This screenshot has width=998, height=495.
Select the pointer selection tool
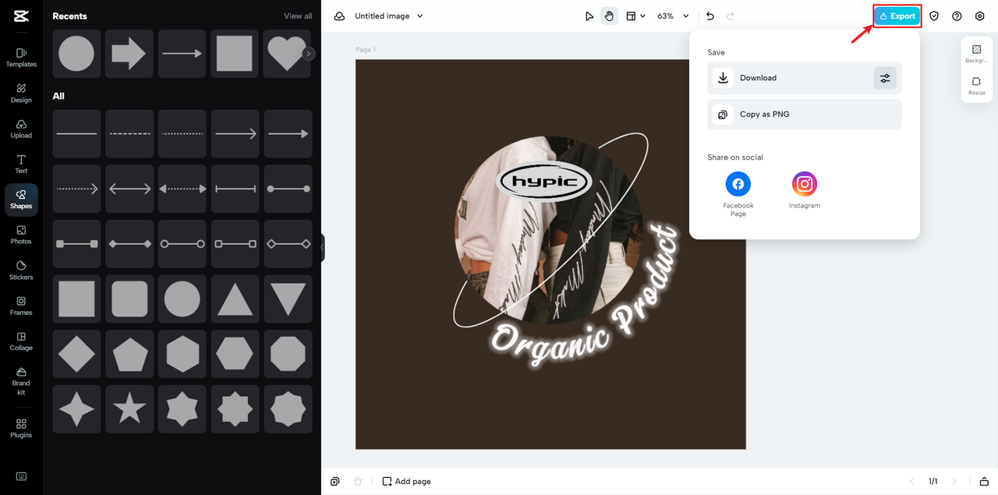[x=589, y=16]
